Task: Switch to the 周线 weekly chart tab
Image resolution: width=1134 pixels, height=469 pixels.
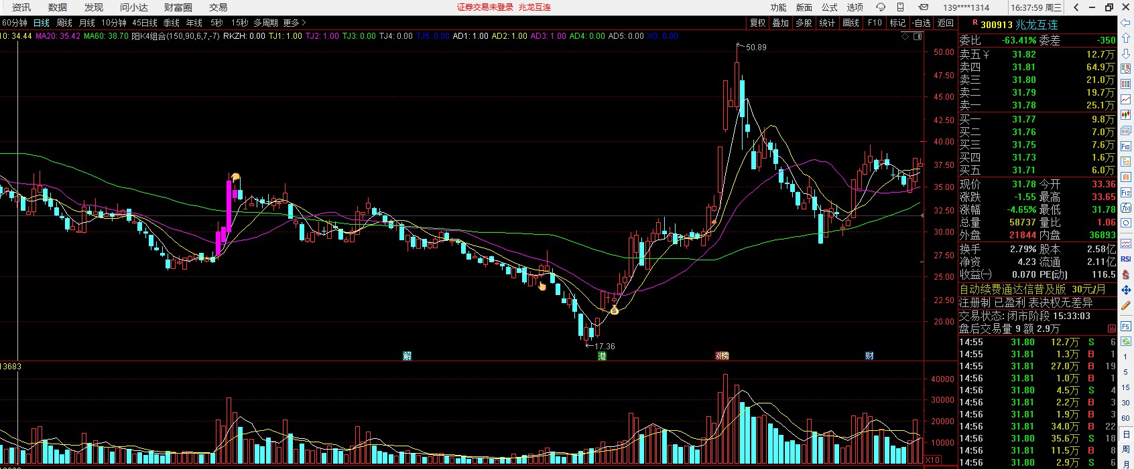Action: click(64, 23)
